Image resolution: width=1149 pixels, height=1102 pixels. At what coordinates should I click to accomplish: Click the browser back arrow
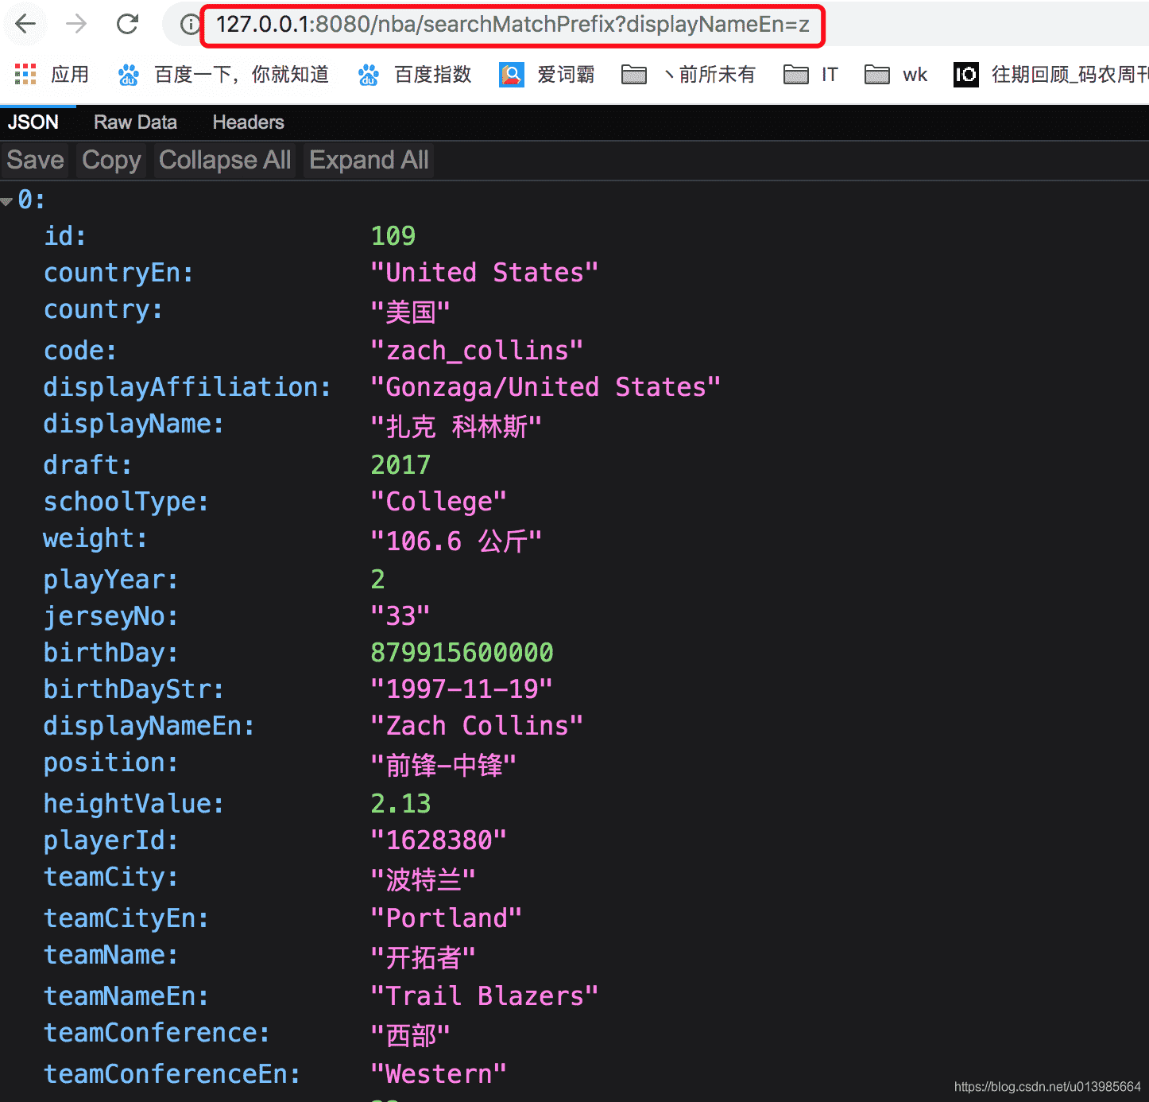pyautogui.click(x=25, y=24)
